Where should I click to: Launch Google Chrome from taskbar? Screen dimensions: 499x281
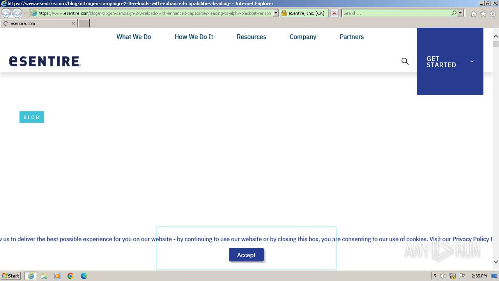click(71, 276)
